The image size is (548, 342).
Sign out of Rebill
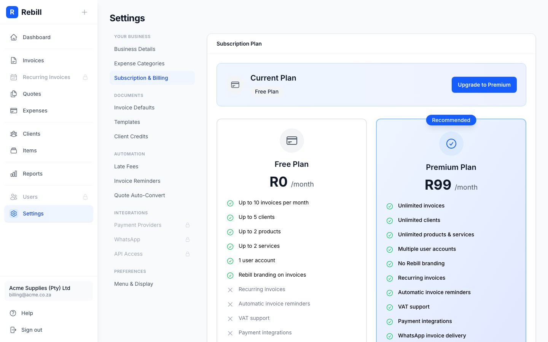[32, 330]
